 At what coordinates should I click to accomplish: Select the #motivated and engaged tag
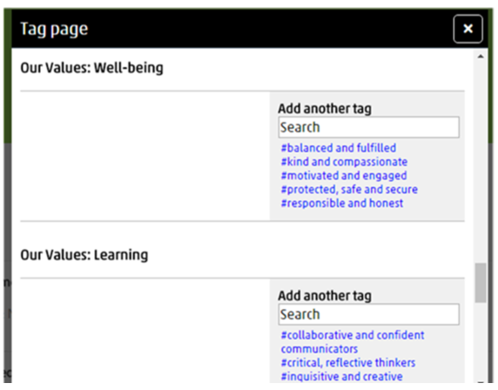click(x=344, y=176)
